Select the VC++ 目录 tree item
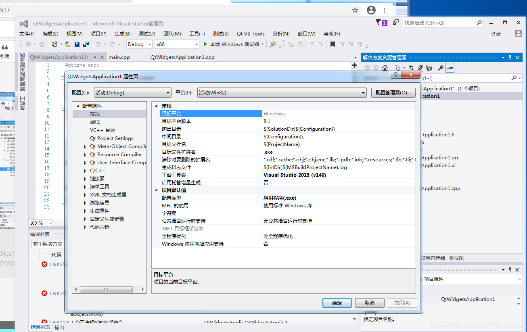This screenshot has width=527, height=332. [x=102, y=130]
